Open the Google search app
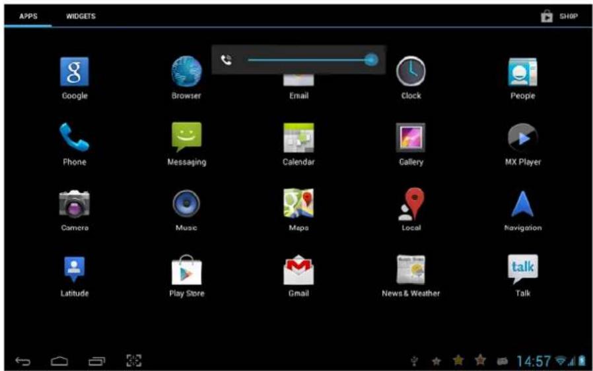 (75, 72)
